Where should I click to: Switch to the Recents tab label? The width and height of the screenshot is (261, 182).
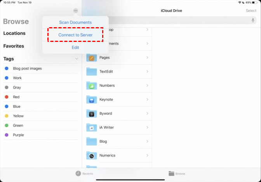88,174
